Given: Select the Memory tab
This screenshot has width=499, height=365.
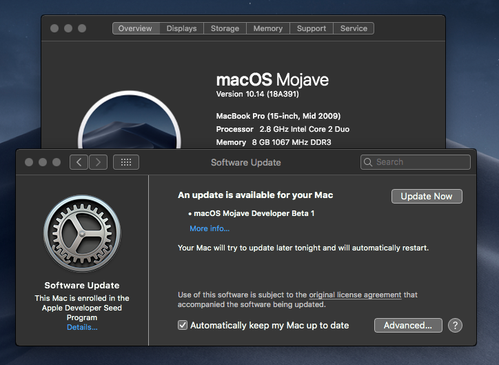Looking at the screenshot, I should (268, 28).
